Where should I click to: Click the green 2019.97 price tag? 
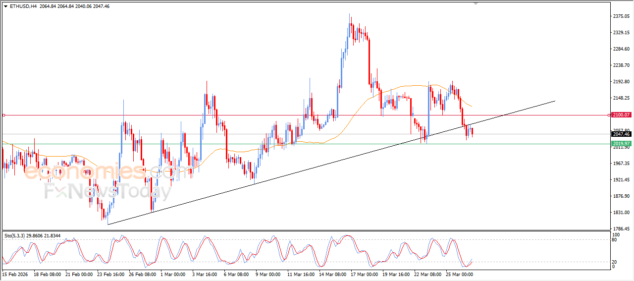621,144
